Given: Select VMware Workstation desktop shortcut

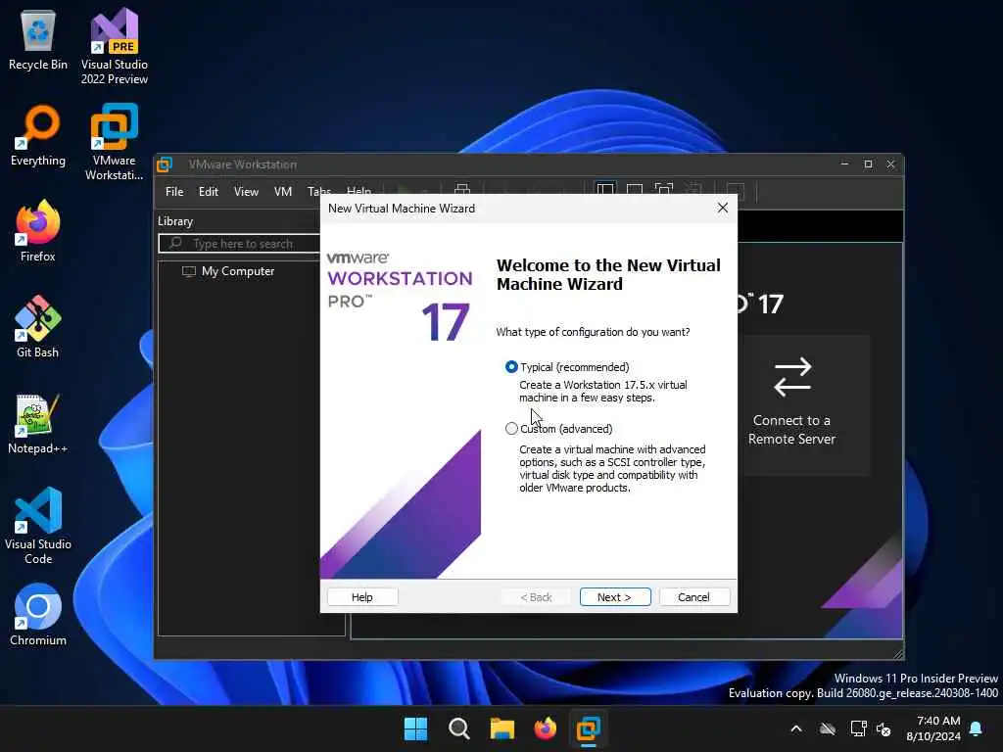Looking at the screenshot, I should (x=115, y=142).
